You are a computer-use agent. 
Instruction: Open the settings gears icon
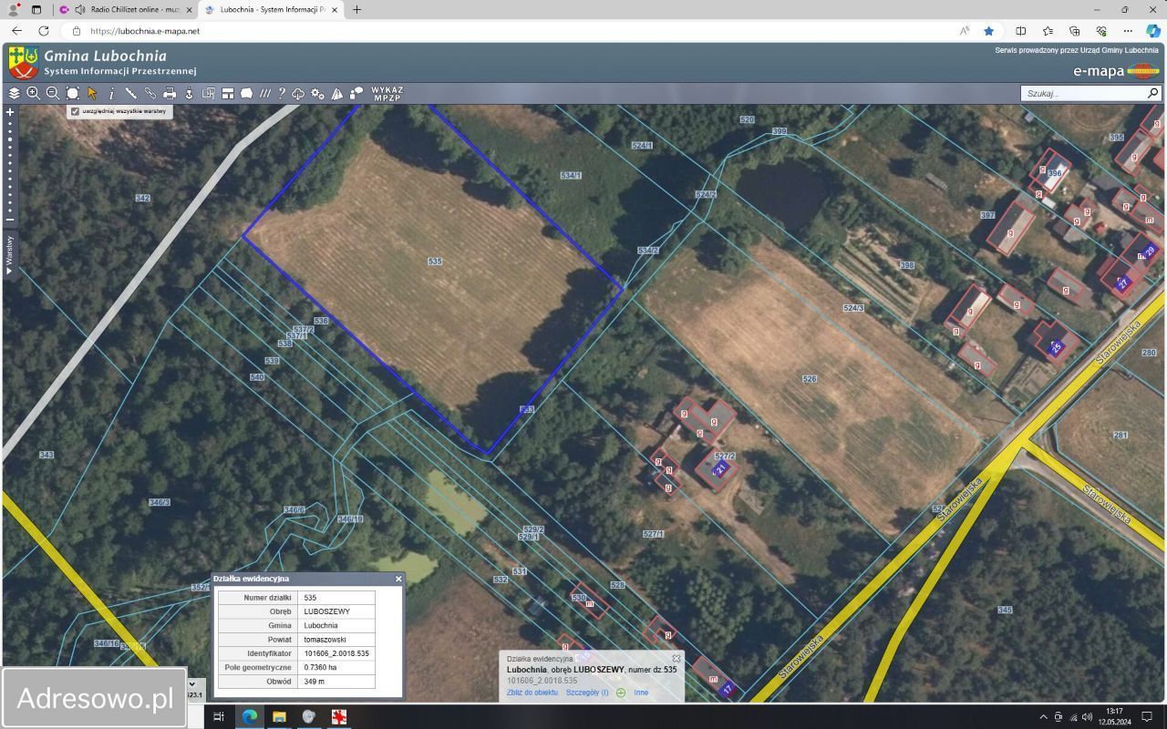tap(317, 93)
